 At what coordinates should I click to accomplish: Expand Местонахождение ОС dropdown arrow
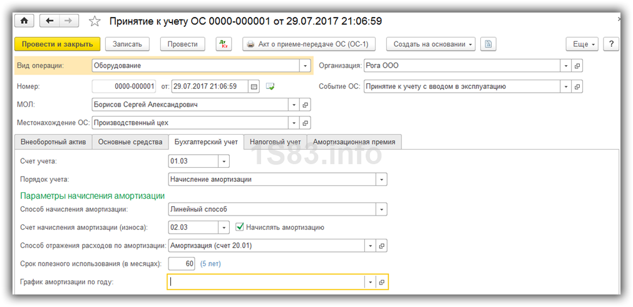[294, 122]
